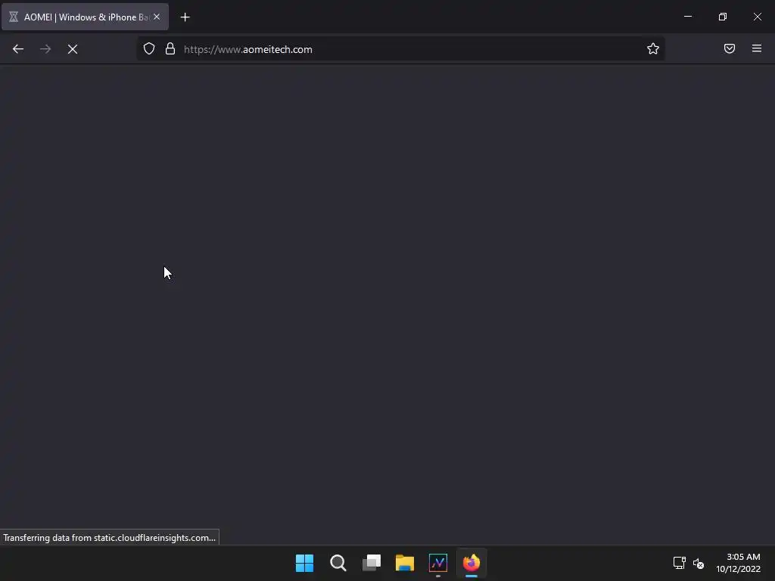775x581 pixels.
Task: Open the Windows Start menu
Action: [304, 563]
